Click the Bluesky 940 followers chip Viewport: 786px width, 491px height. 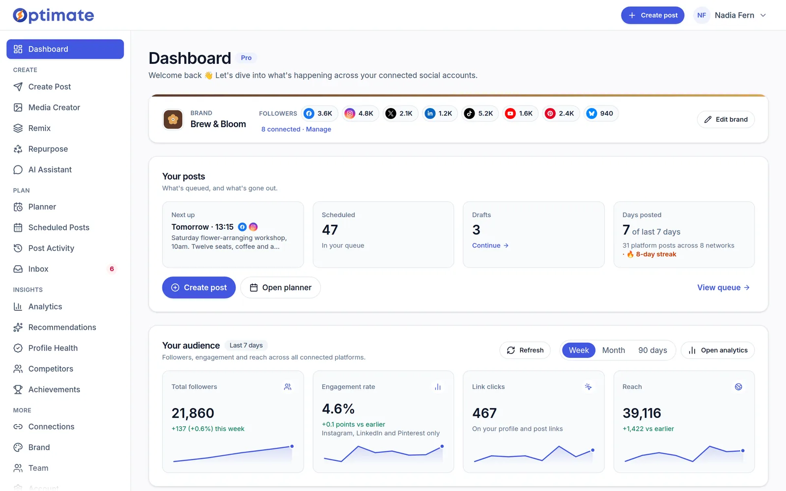[601, 113]
